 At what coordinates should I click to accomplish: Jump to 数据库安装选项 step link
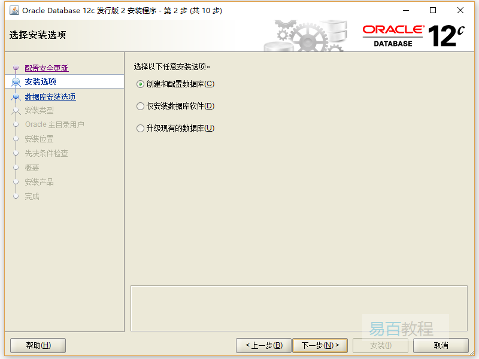[x=50, y=97]
